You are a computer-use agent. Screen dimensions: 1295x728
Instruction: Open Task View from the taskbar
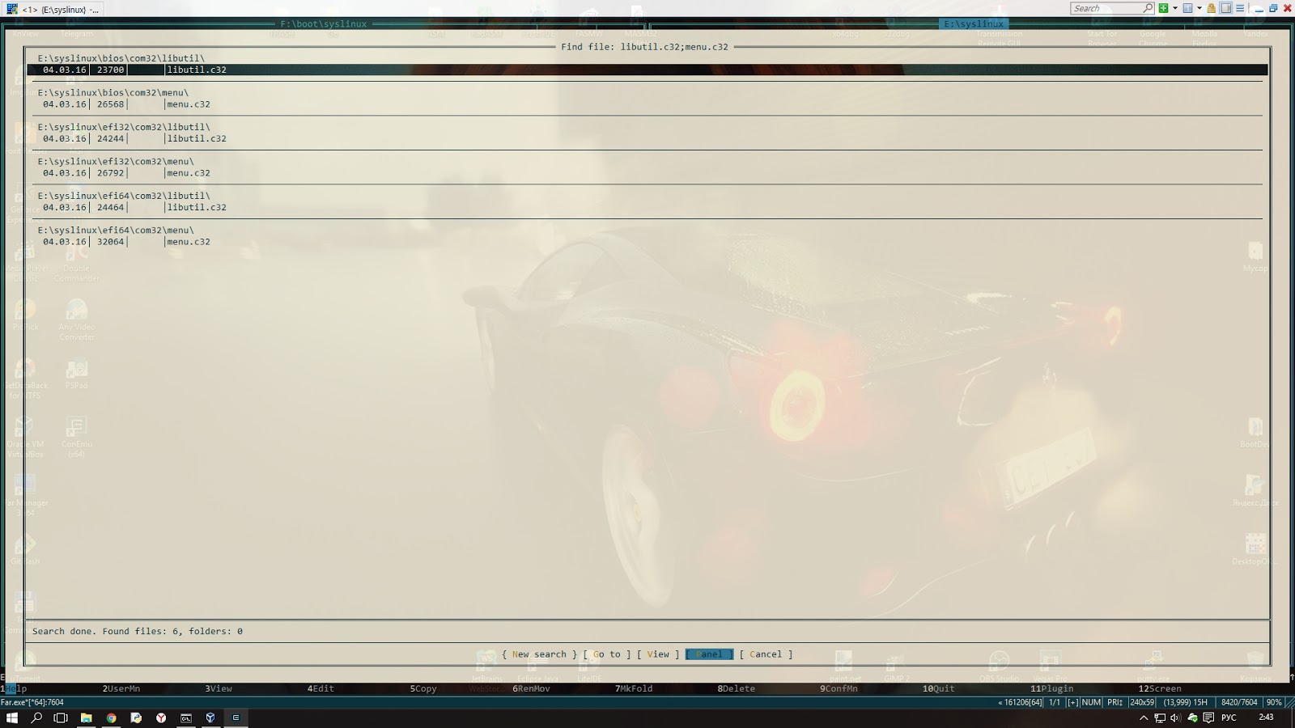[61, 717]
